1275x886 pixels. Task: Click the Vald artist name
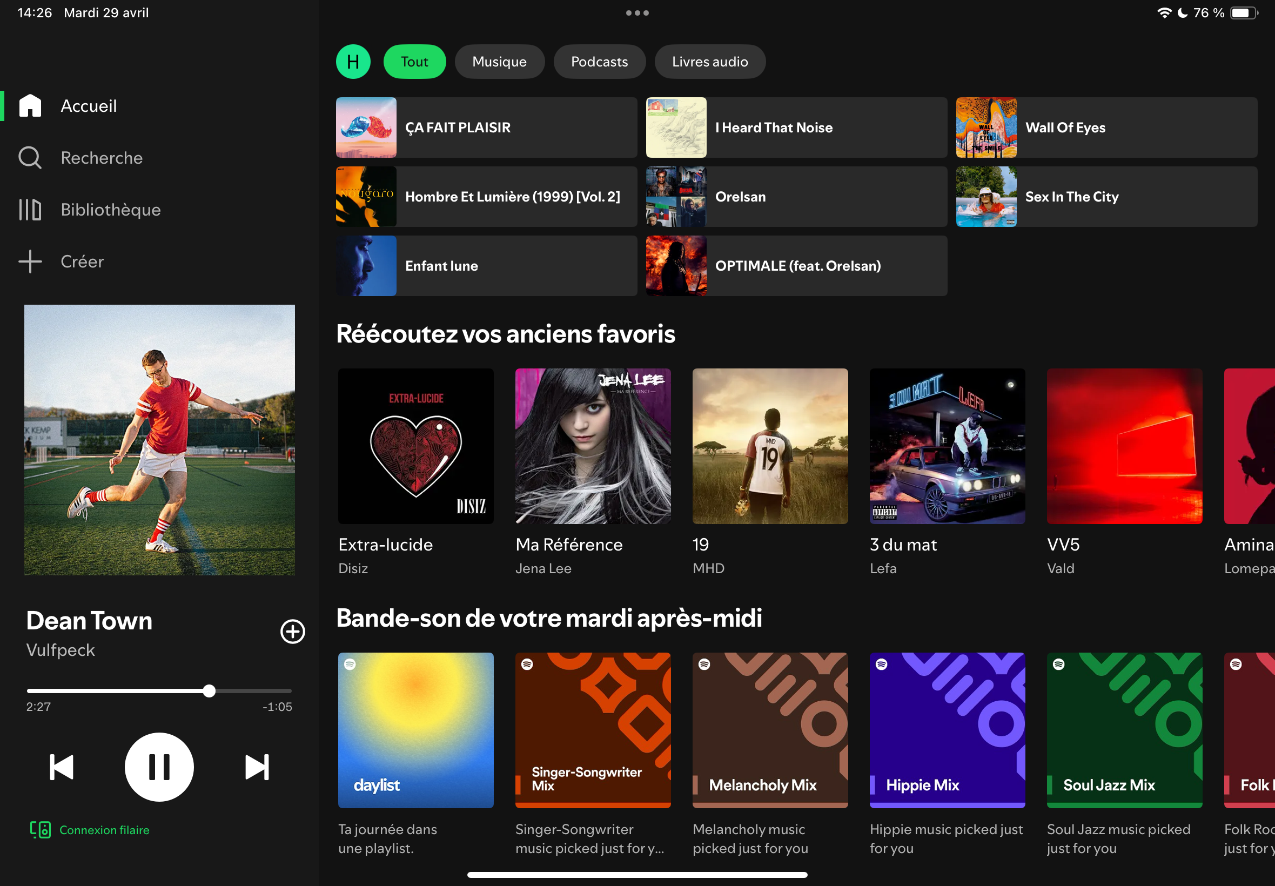coord(1061,568)
